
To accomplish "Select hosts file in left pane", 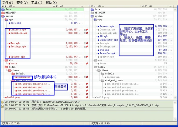I will click(x=14, y=63).
